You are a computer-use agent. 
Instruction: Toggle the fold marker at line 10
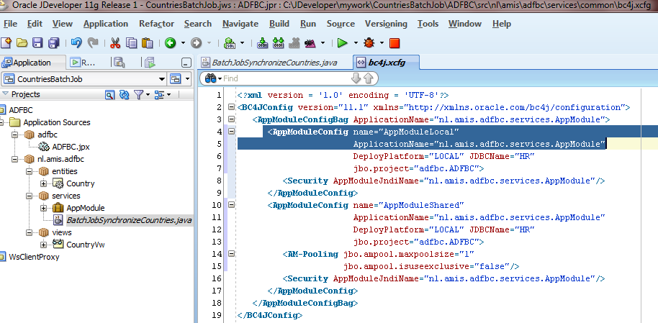tap(231, 205)
